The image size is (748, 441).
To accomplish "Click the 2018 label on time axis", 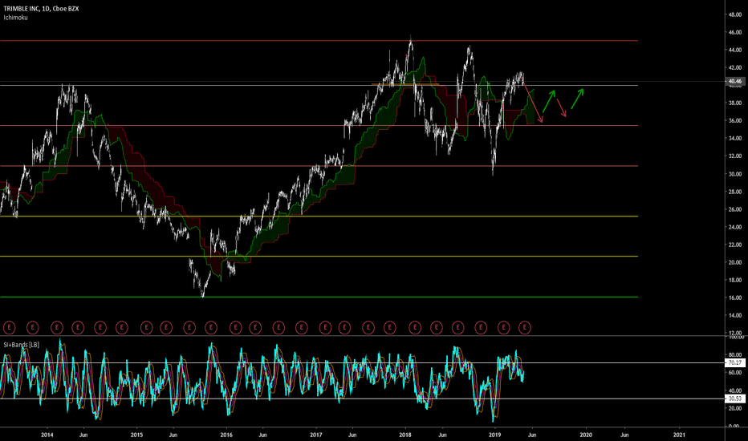I will pyautogui.click(x=405, y=435).
